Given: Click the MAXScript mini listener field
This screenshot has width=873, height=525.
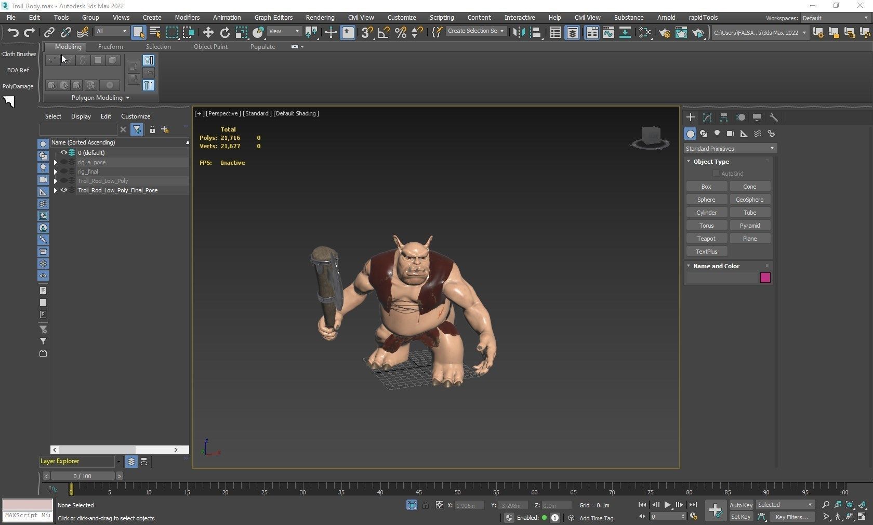Looking at the screenshot, I should tap(28, 516).
